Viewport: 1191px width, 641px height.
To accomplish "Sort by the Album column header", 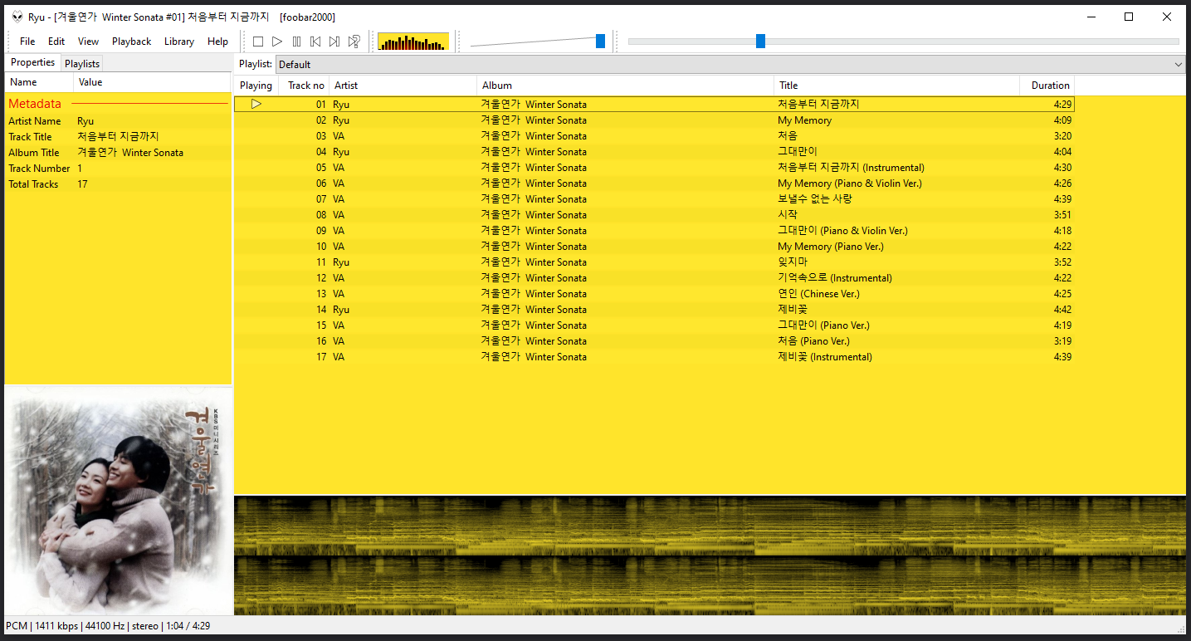I will coord(626,86).
